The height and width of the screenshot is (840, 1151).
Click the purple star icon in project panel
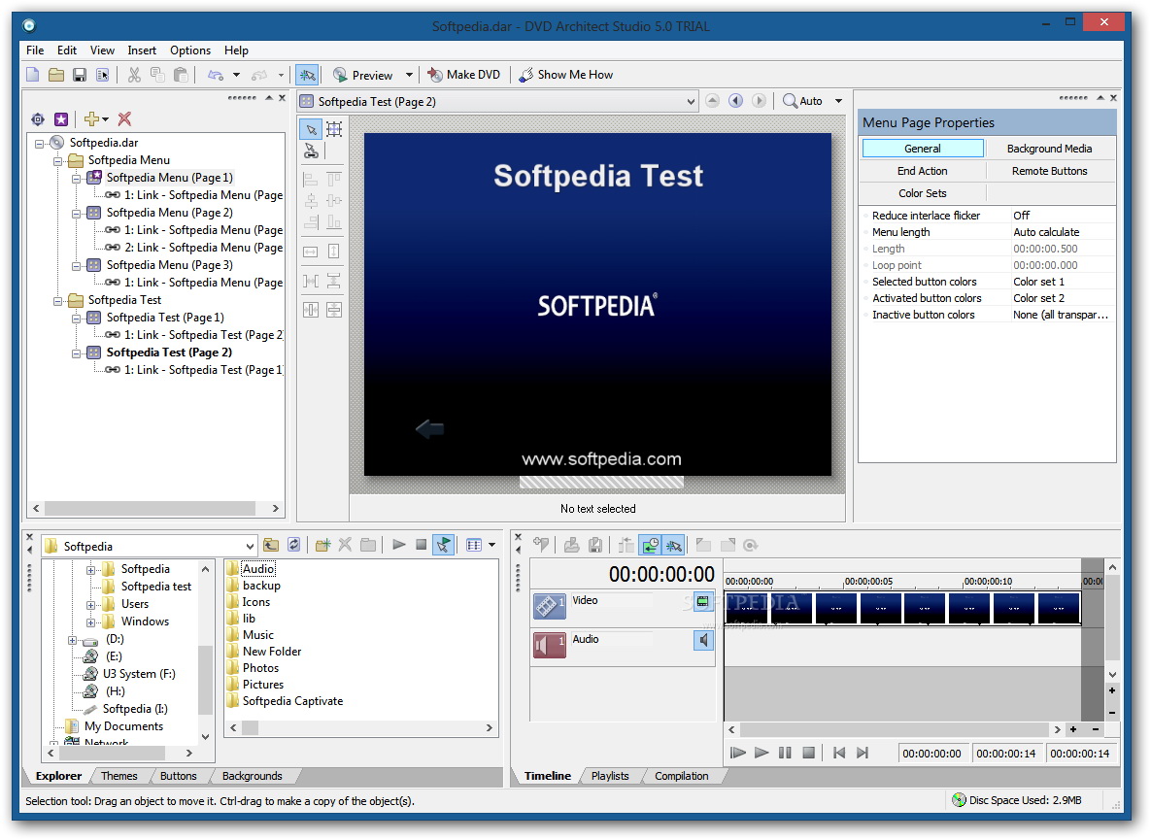[61, 119]
